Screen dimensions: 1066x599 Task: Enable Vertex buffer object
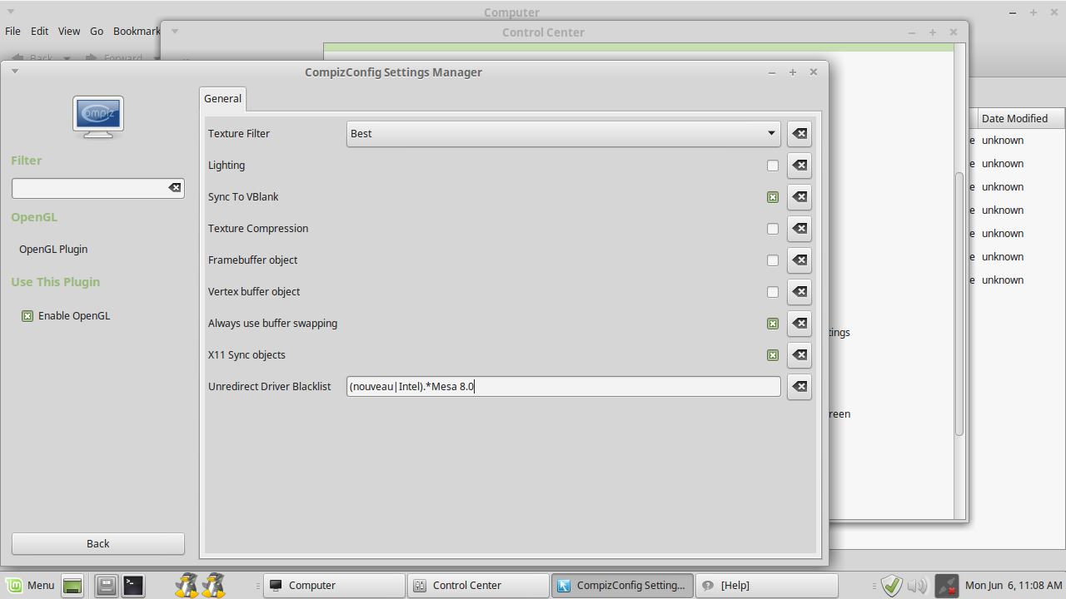[x=773, y=292]
